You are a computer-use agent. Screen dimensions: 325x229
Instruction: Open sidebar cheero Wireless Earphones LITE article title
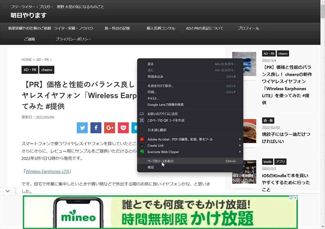tap(287, 85)
